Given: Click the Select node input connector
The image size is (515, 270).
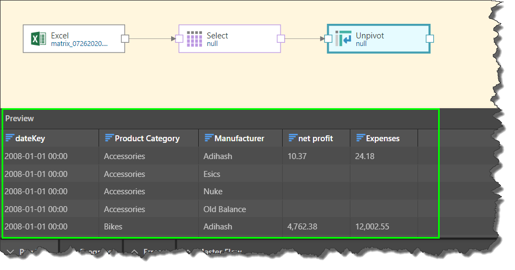Looking at the screenshot, I should point(179,38).
